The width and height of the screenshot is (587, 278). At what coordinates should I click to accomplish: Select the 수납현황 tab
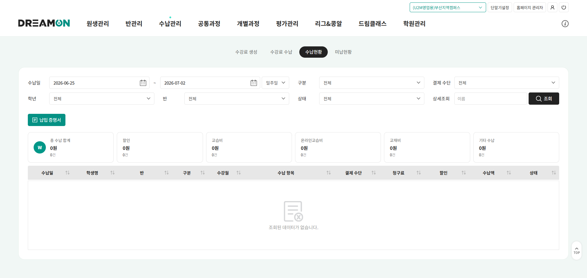click(x=313, y=52)
